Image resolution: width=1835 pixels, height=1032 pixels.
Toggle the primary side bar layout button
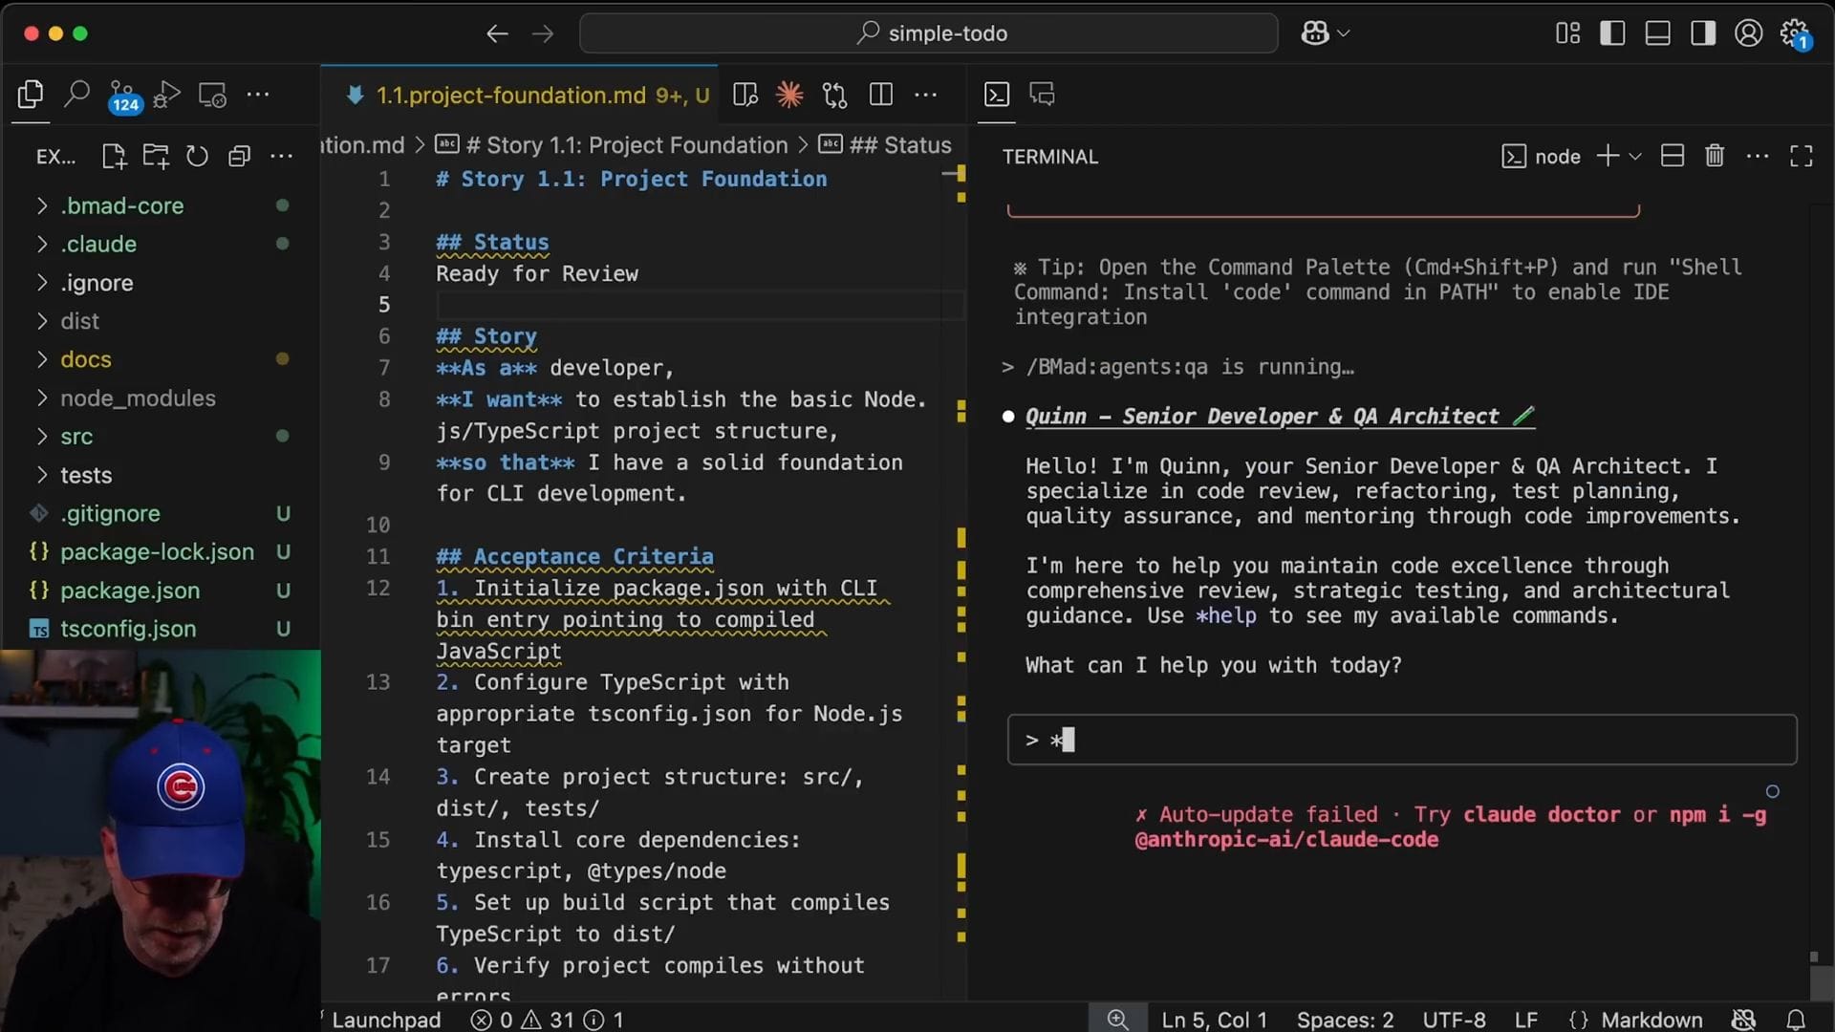[x=1612, y=33]
